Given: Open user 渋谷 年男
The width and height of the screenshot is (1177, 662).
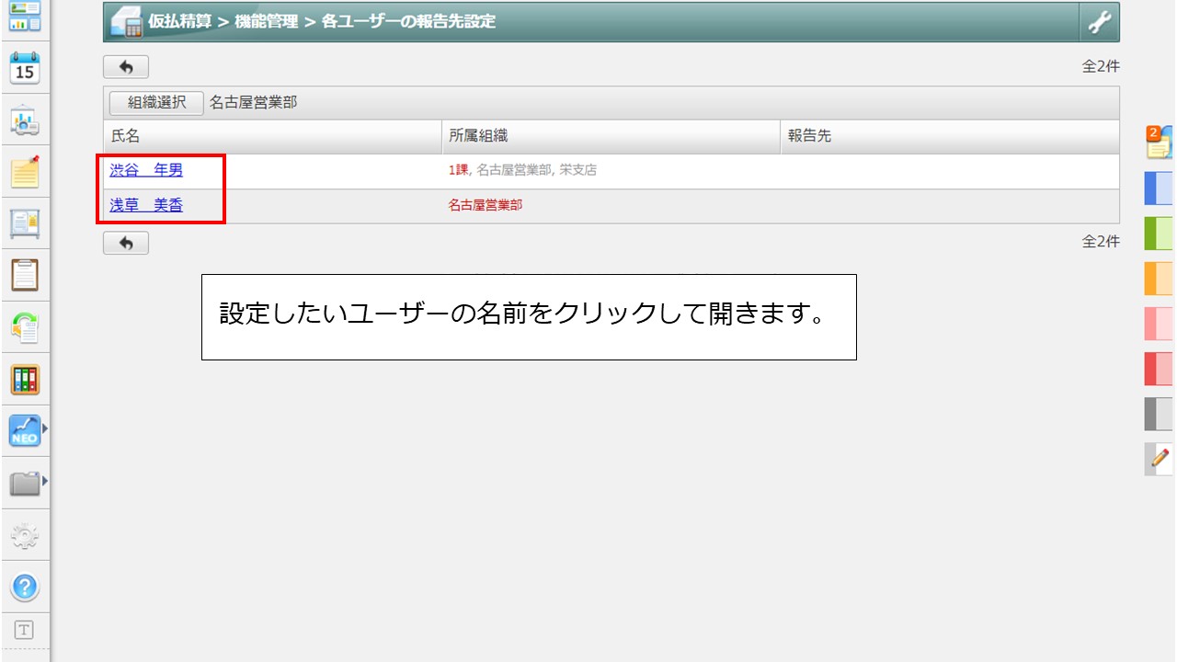Looking at the screenshot, I should [146, 170].
